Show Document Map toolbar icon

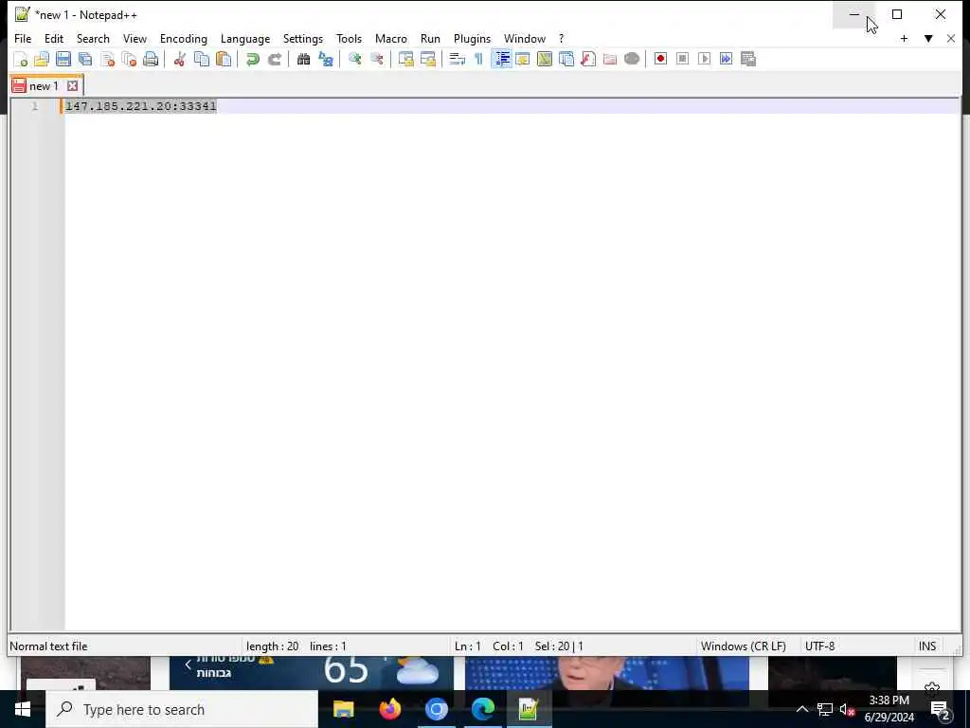[x=545, y=59]
